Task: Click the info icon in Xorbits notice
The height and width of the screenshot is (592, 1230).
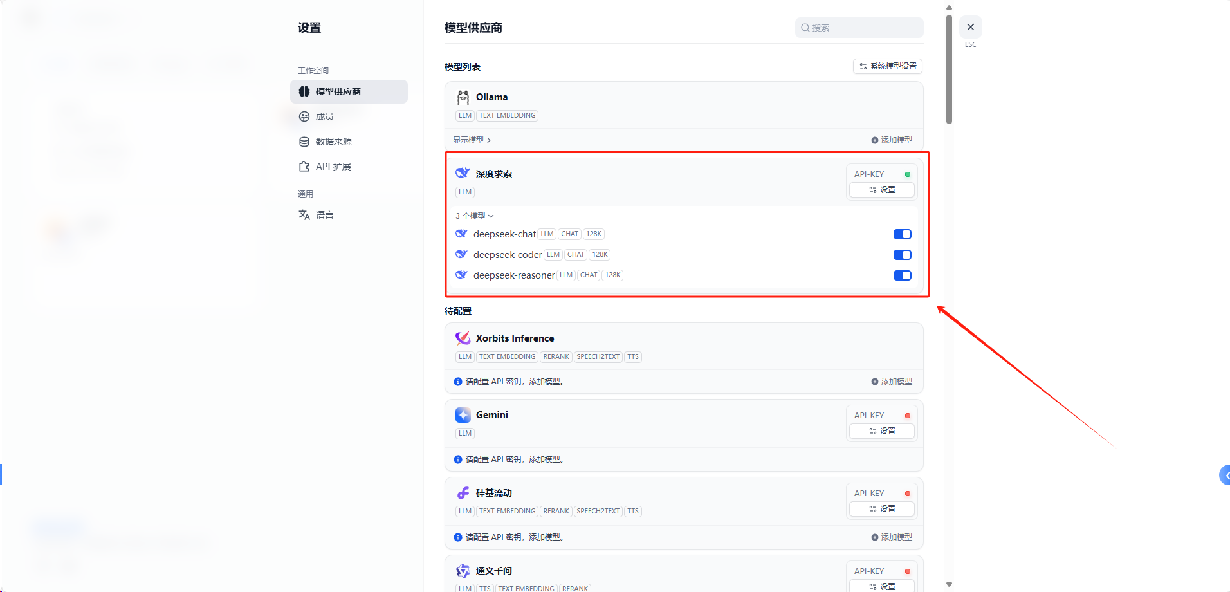Action: point(458,382)
